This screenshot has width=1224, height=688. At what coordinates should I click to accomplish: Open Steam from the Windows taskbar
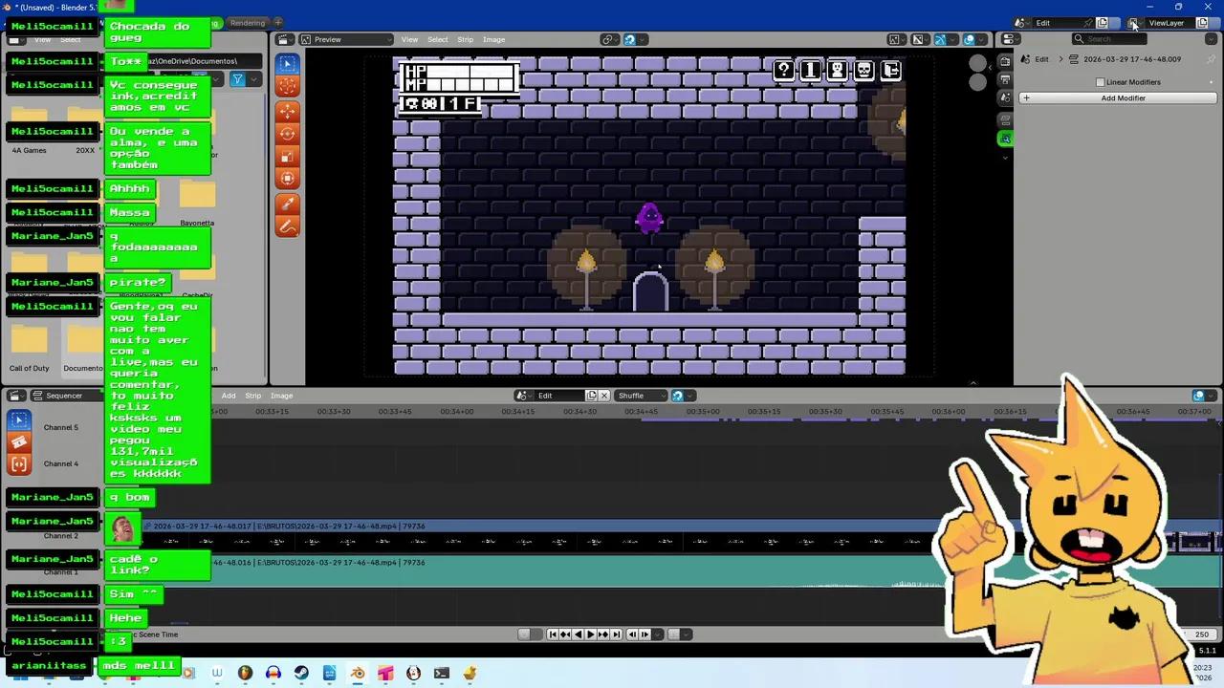300,674
